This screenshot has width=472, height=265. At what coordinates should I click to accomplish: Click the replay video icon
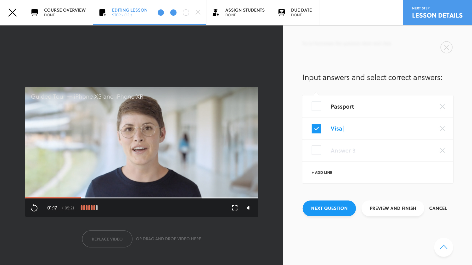tap(34, 208)
